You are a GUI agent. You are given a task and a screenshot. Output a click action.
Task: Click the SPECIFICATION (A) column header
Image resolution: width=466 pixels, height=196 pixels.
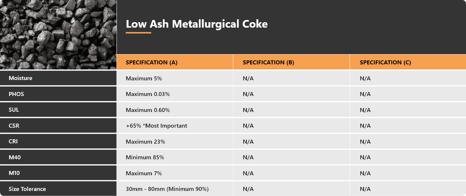tap(152, 62)
